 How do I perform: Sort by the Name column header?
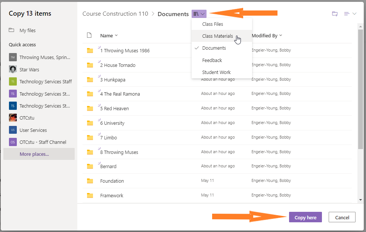click(x=109, y=35)
